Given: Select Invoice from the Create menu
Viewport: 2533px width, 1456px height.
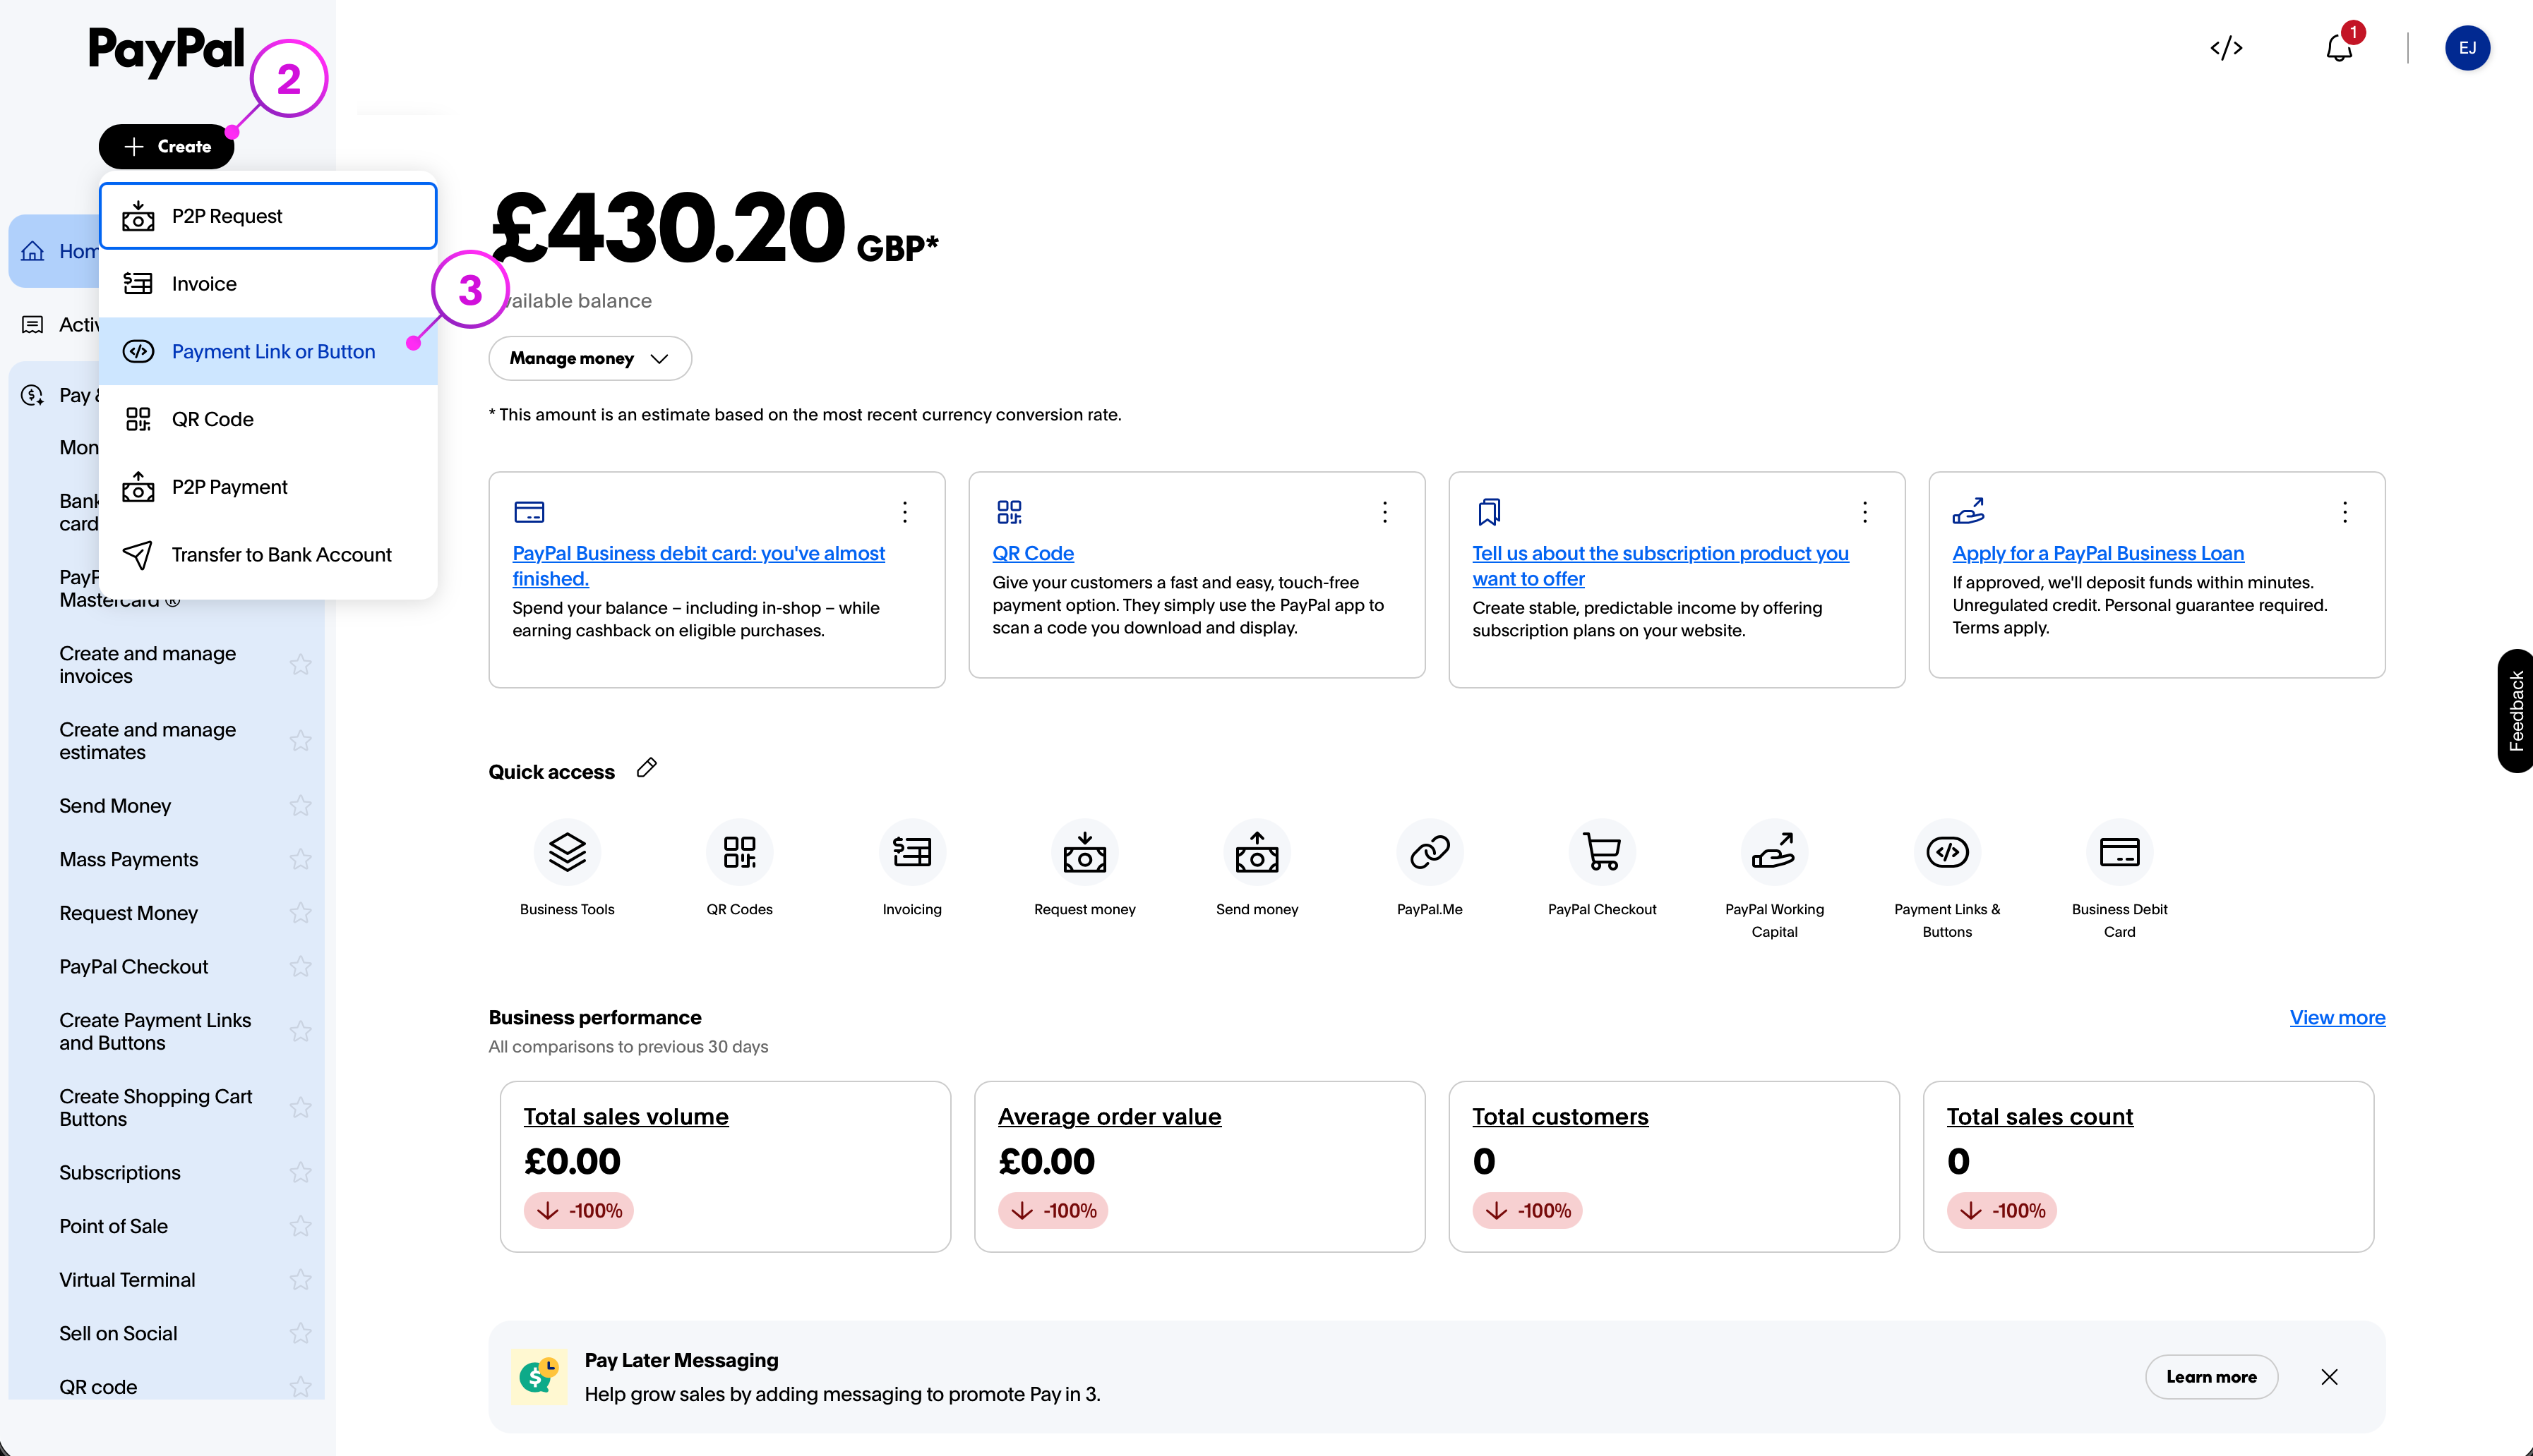Looking at the screenshot, I should (268, 284).
